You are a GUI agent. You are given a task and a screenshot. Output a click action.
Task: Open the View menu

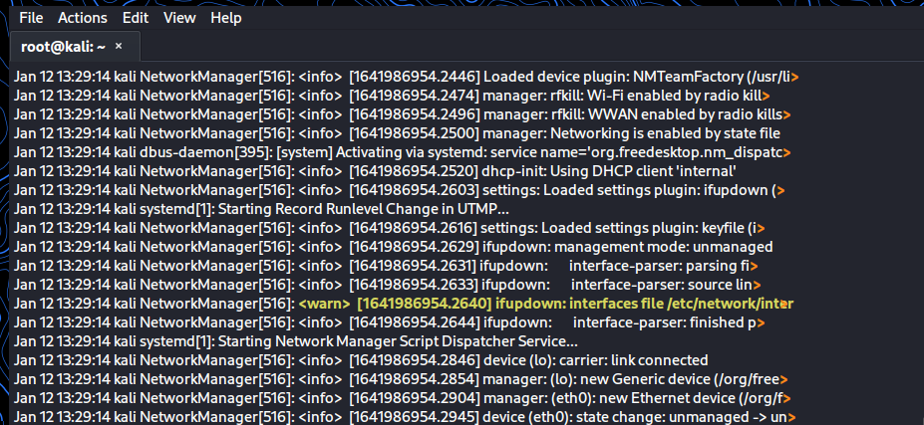tap(179, 18)
